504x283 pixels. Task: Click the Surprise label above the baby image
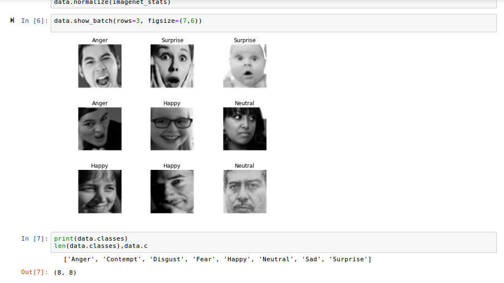coord(245,40)
